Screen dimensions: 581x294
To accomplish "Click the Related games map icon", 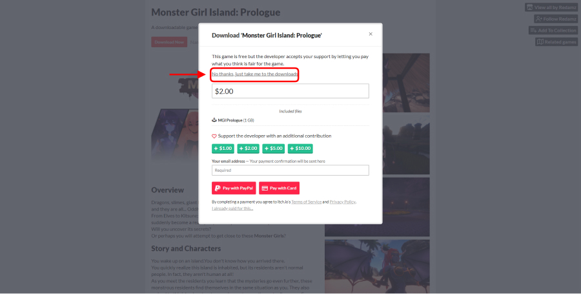I will 540,42.
